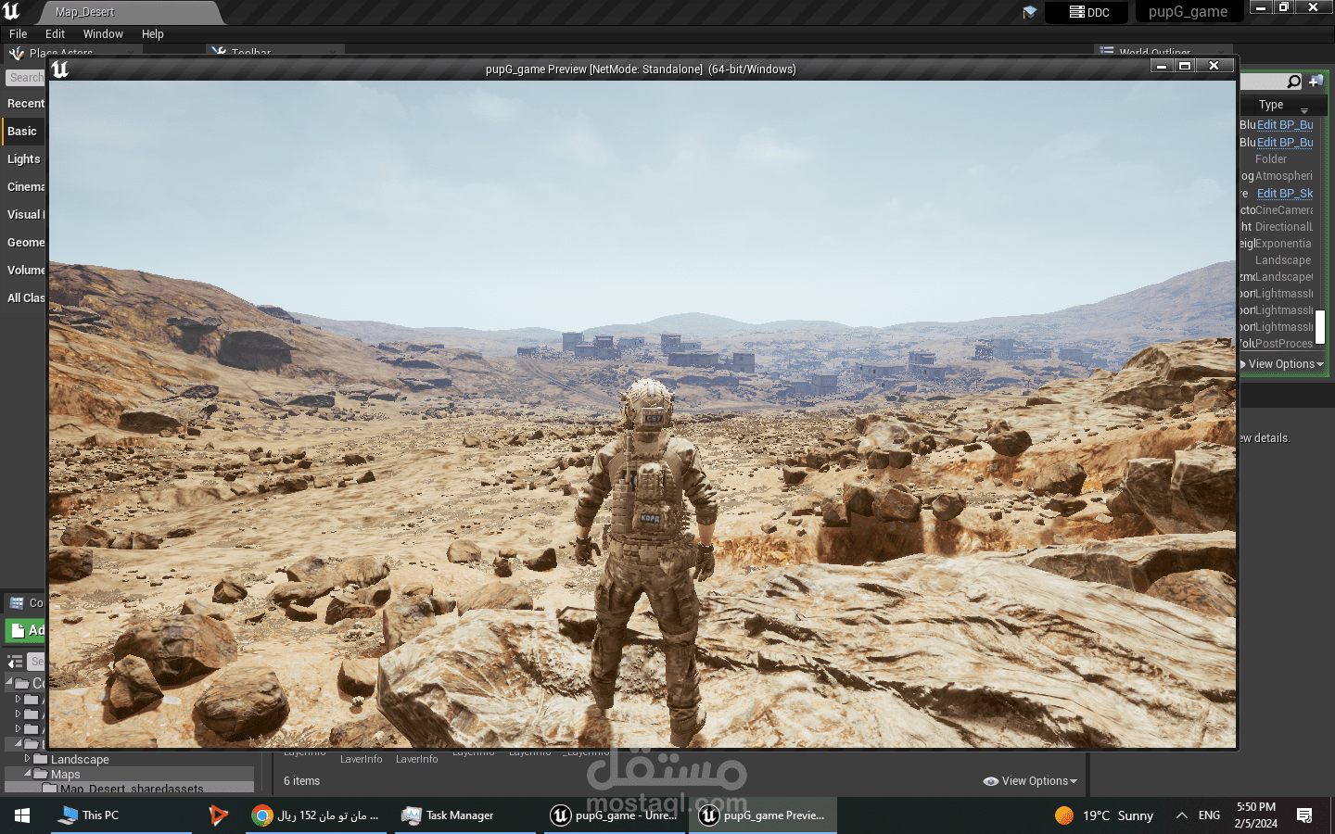The width and height of the screenshot is (1335, 834).
Task: Open World Outliner View Options dropdown
Action: pyautogui.click(x=1282, y=364)
